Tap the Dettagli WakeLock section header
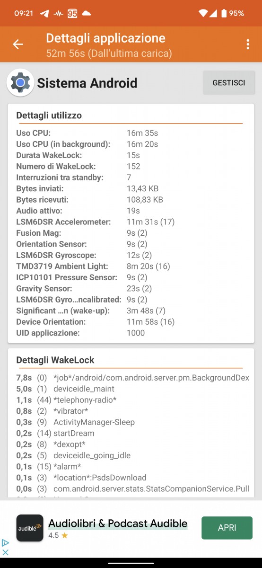 click(x=55, y=360)
